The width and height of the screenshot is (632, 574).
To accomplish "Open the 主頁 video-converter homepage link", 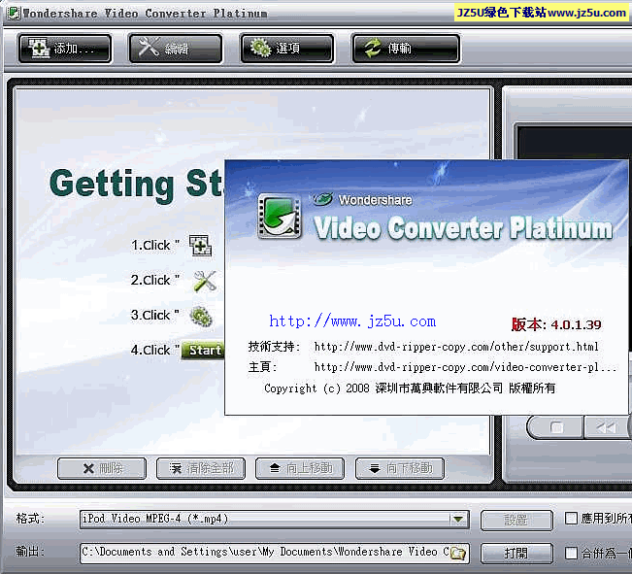I will click(x=465, y=367).
